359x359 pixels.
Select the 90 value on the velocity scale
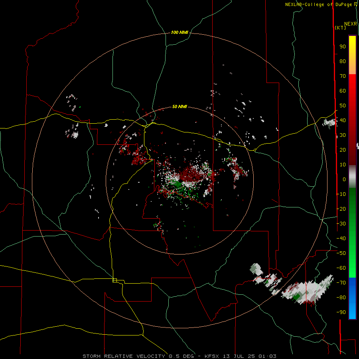pyautogui.click(x=343, y=47)
